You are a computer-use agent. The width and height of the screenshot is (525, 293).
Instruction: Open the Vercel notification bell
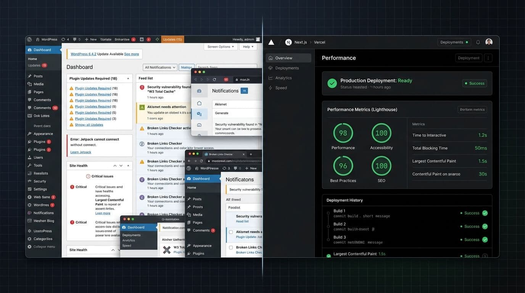[x=478, y=42]
